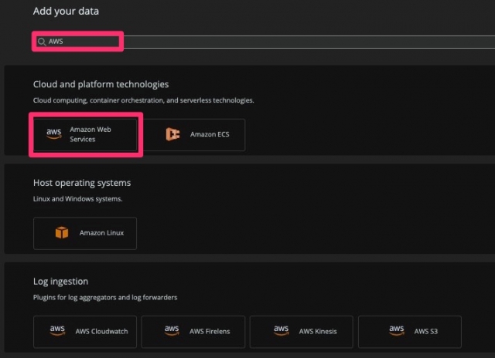Viewport: 495px width, 358px height.
Task: Open the AWS Kinesis tile
Action: pos(302,332)
